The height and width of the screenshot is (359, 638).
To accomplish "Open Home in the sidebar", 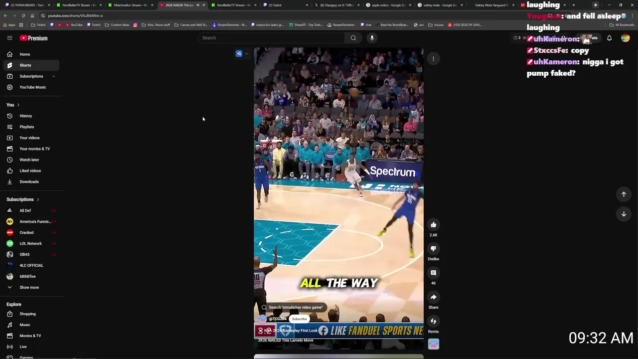I will point(31,54).
